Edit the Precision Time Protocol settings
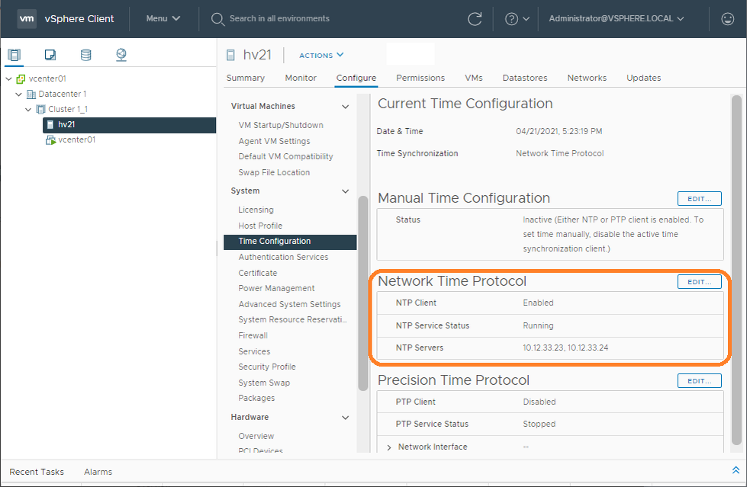 pos(700,381)
